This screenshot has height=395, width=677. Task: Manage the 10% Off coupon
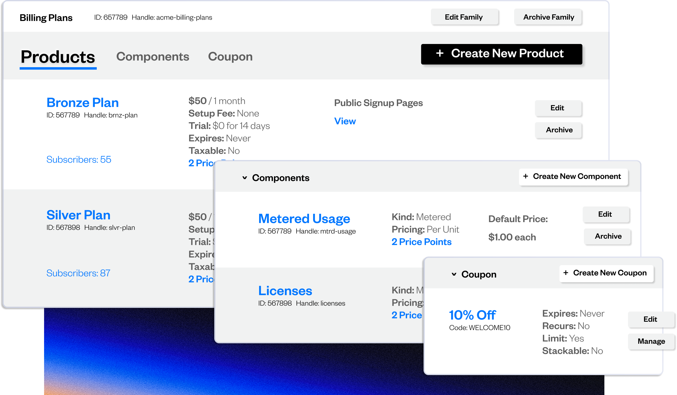click(x=651, y=341)
